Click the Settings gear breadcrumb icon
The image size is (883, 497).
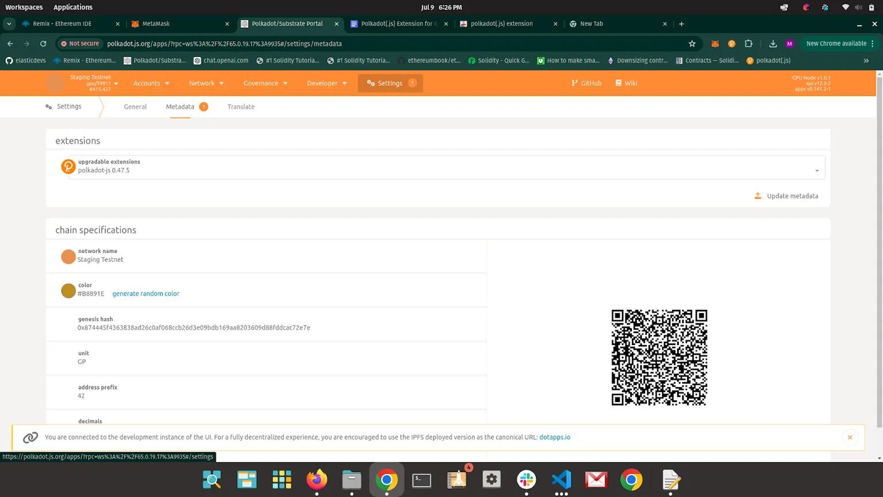point(48,106)
